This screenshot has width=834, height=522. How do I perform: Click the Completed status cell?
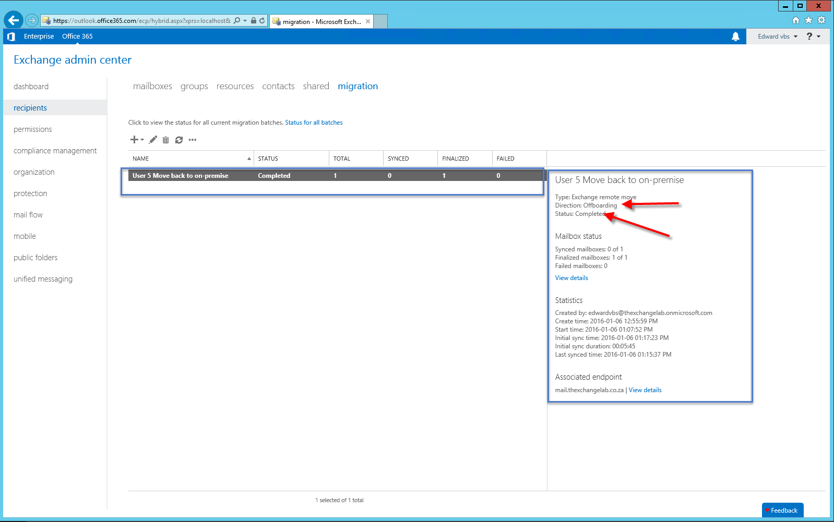coord(274,176)
